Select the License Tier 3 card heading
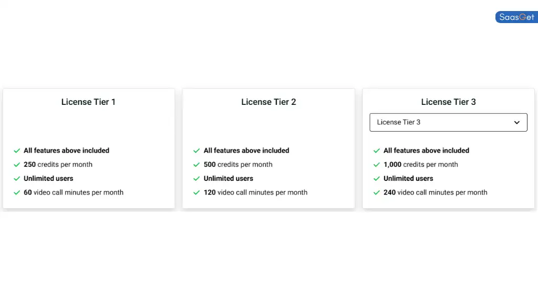The image size is (538, 302). [448, 102]
